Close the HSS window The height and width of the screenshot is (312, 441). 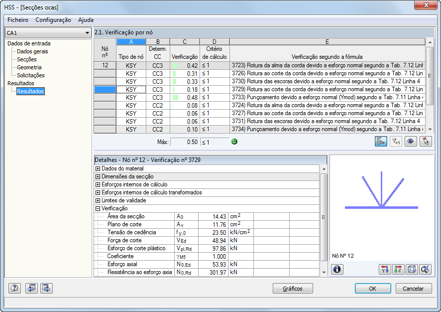[426, 5]
